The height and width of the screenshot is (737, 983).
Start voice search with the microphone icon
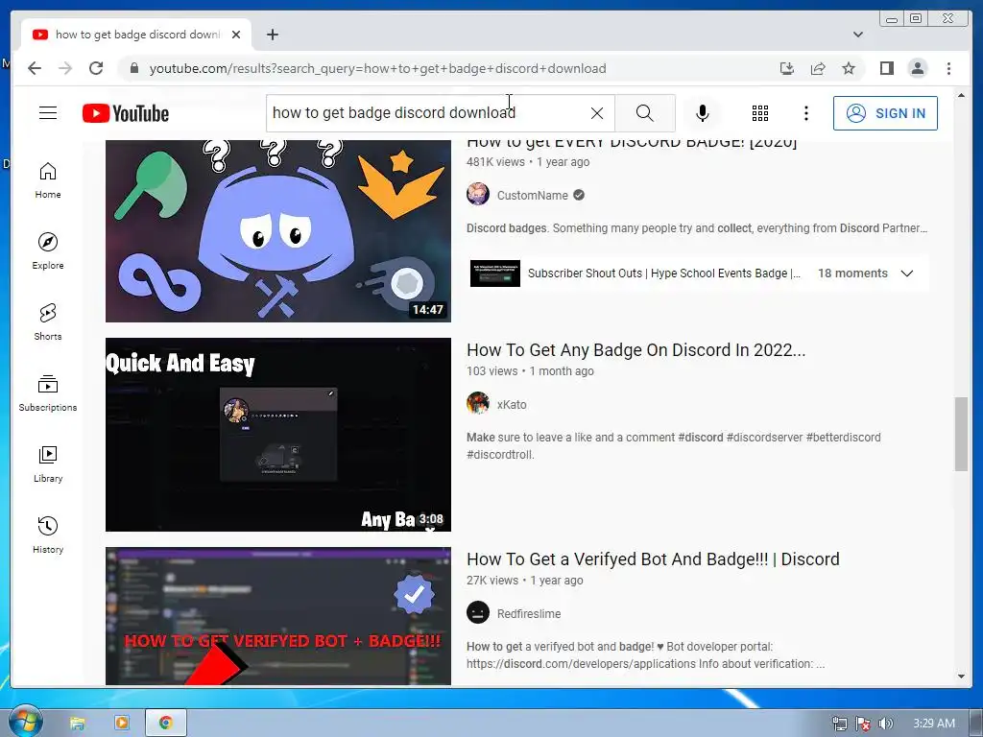point(702,113)
